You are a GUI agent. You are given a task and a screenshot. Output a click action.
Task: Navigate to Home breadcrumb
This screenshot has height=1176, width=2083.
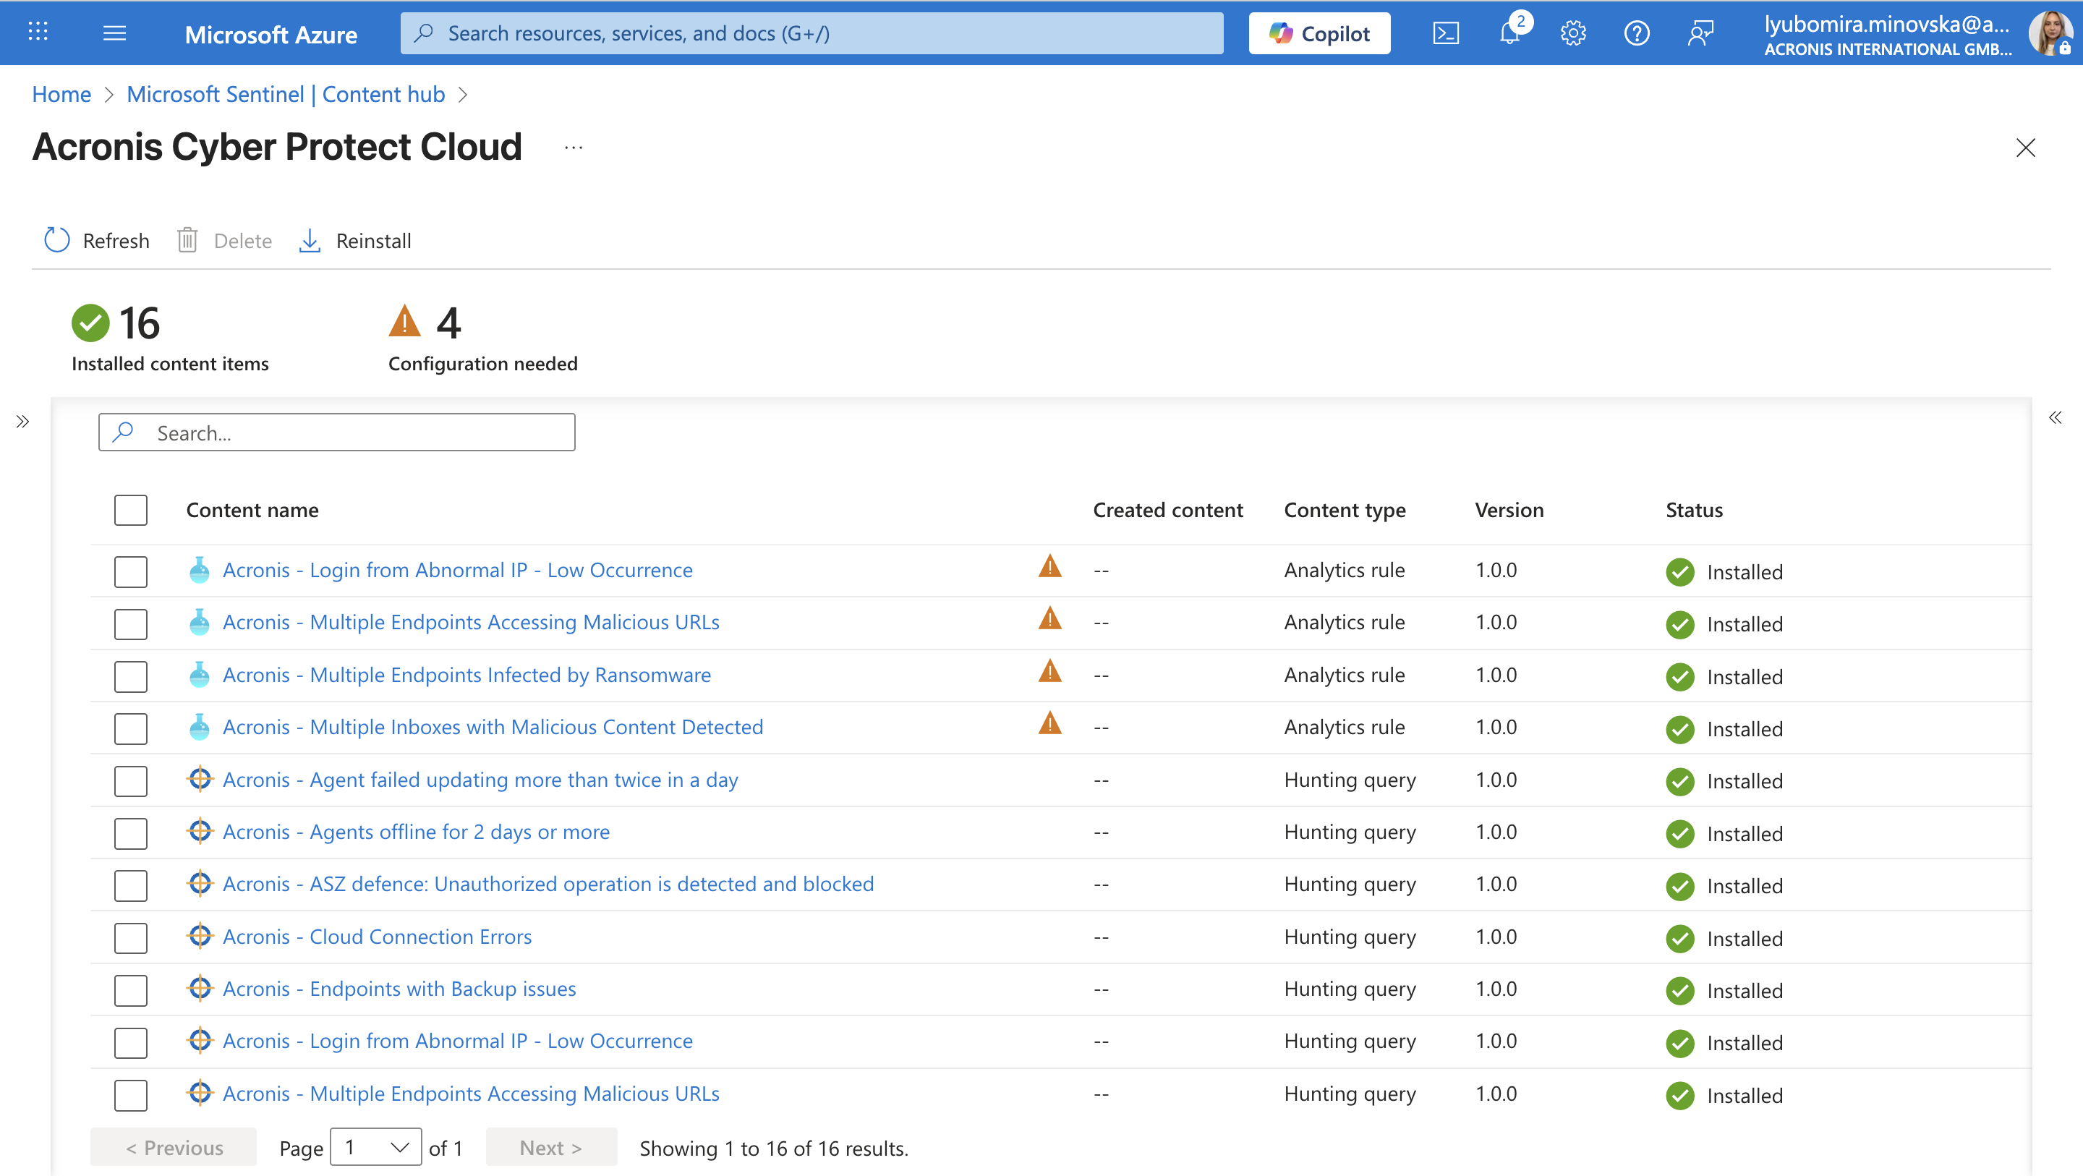(x=61, y=95)
